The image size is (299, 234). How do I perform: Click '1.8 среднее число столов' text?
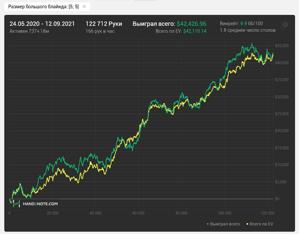pos(247,30)
